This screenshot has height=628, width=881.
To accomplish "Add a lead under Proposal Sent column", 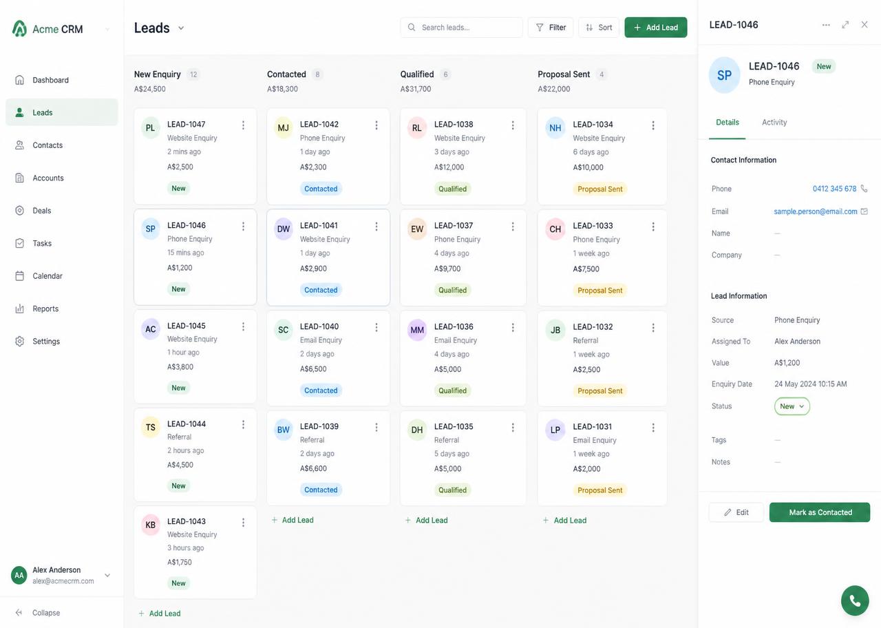I will click(x=565, y=521).
